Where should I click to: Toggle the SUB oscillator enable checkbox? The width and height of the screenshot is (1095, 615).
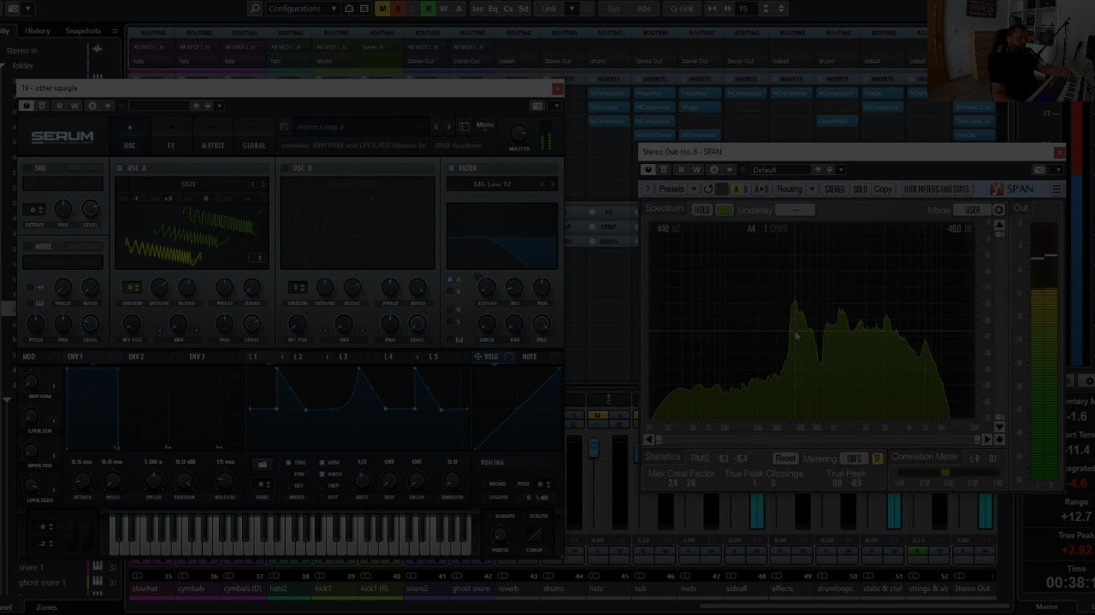point(27,168)
